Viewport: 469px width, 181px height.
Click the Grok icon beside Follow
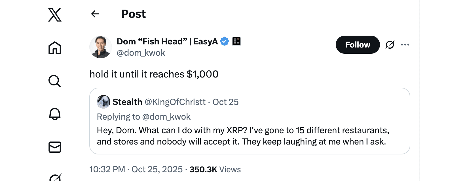pyautogui.click(x=390, y=45)
